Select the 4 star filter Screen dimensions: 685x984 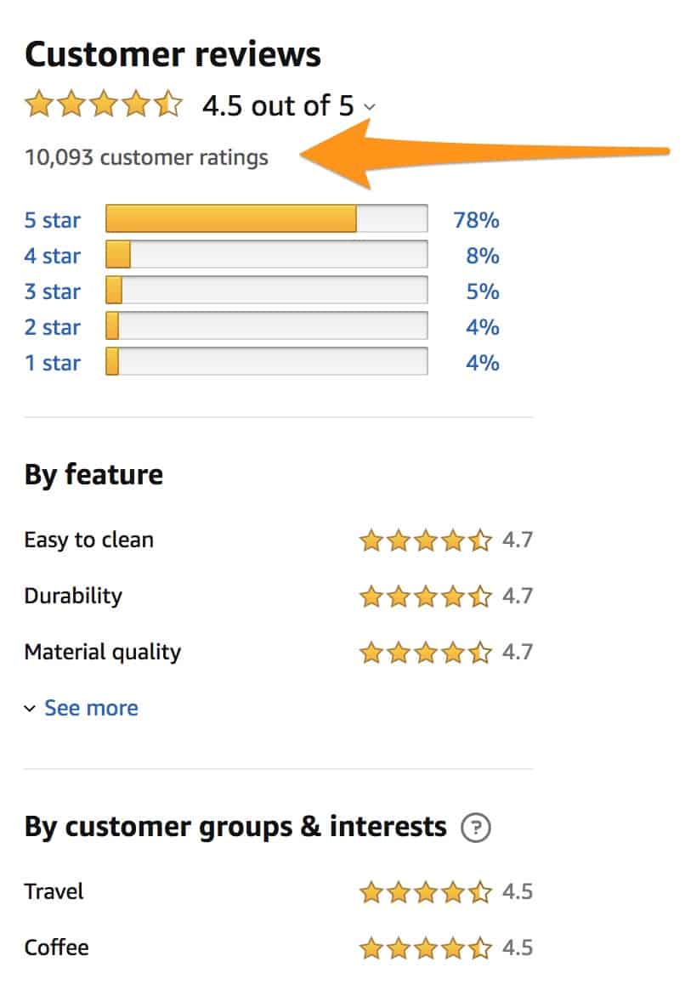(x=53, y=255)
